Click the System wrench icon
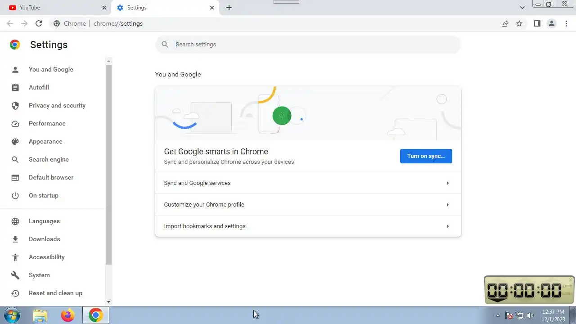 (15, 275)
